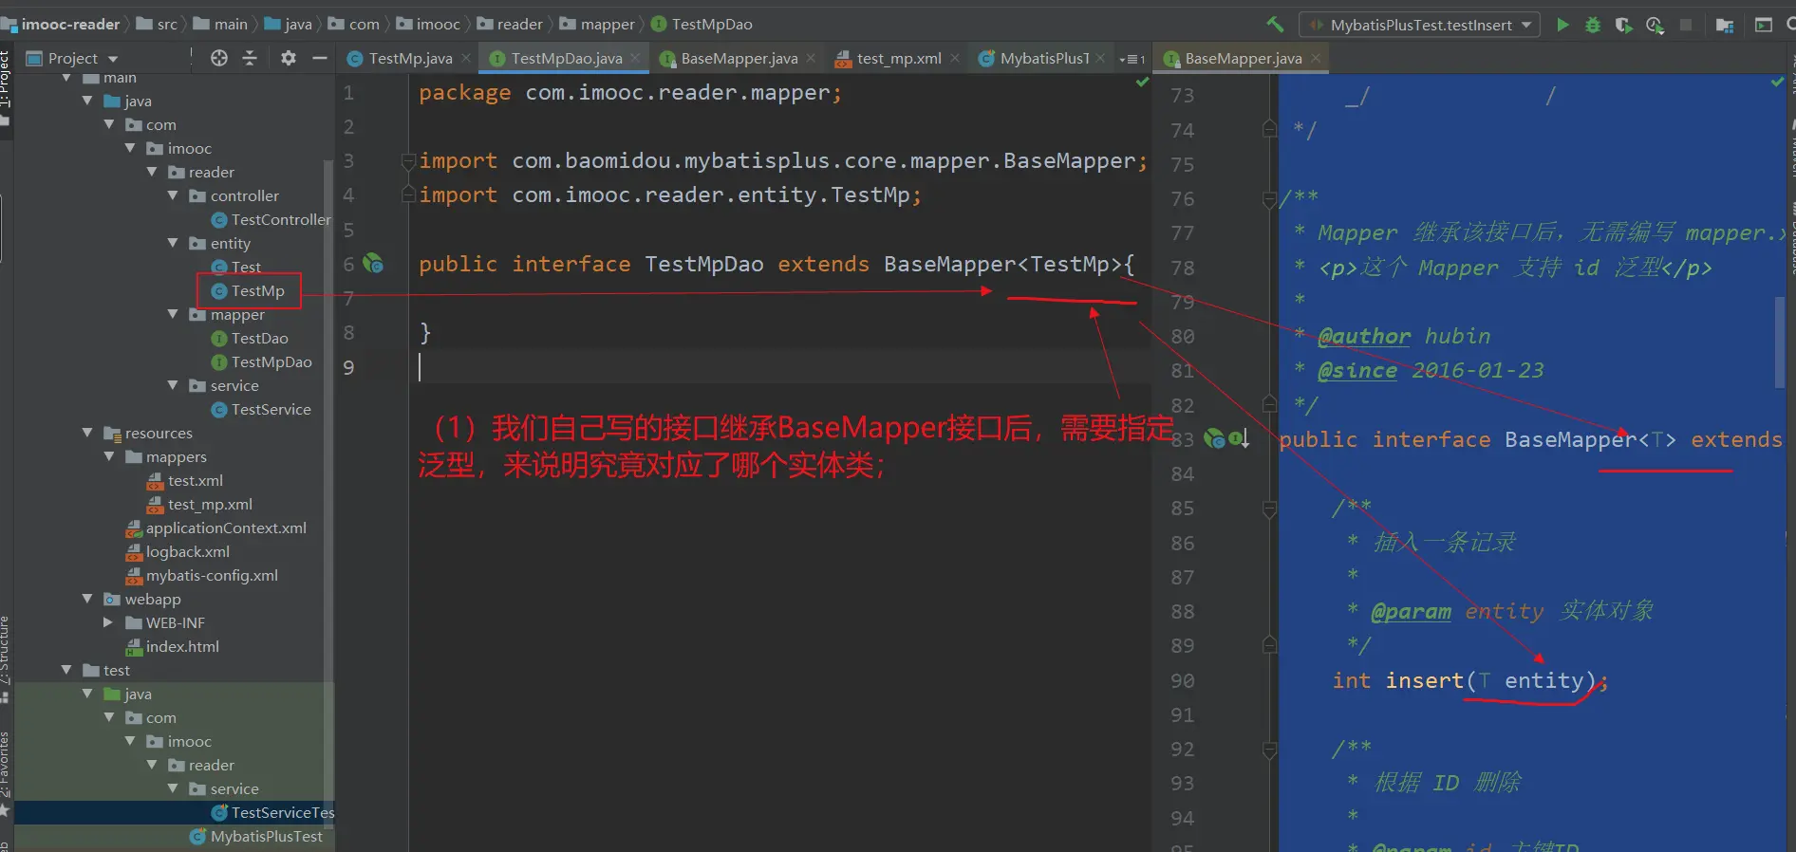
Task: Open Project panel settings gear
Action: (x=289, y=58)
